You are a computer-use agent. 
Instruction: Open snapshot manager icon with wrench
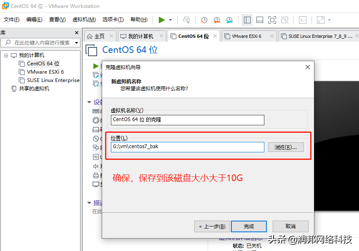(229, 20)
